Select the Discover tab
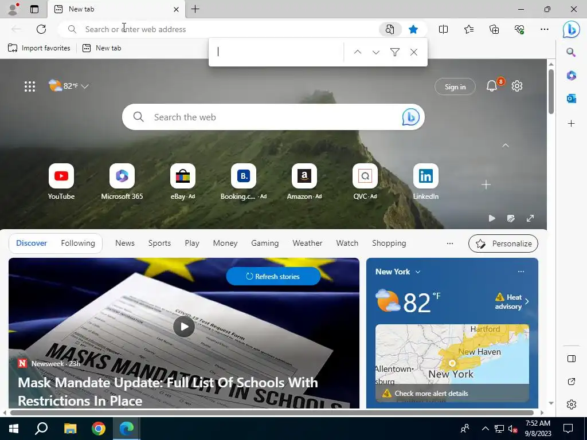This screenshot has width=587, height=440. click(x=32, y=243)
